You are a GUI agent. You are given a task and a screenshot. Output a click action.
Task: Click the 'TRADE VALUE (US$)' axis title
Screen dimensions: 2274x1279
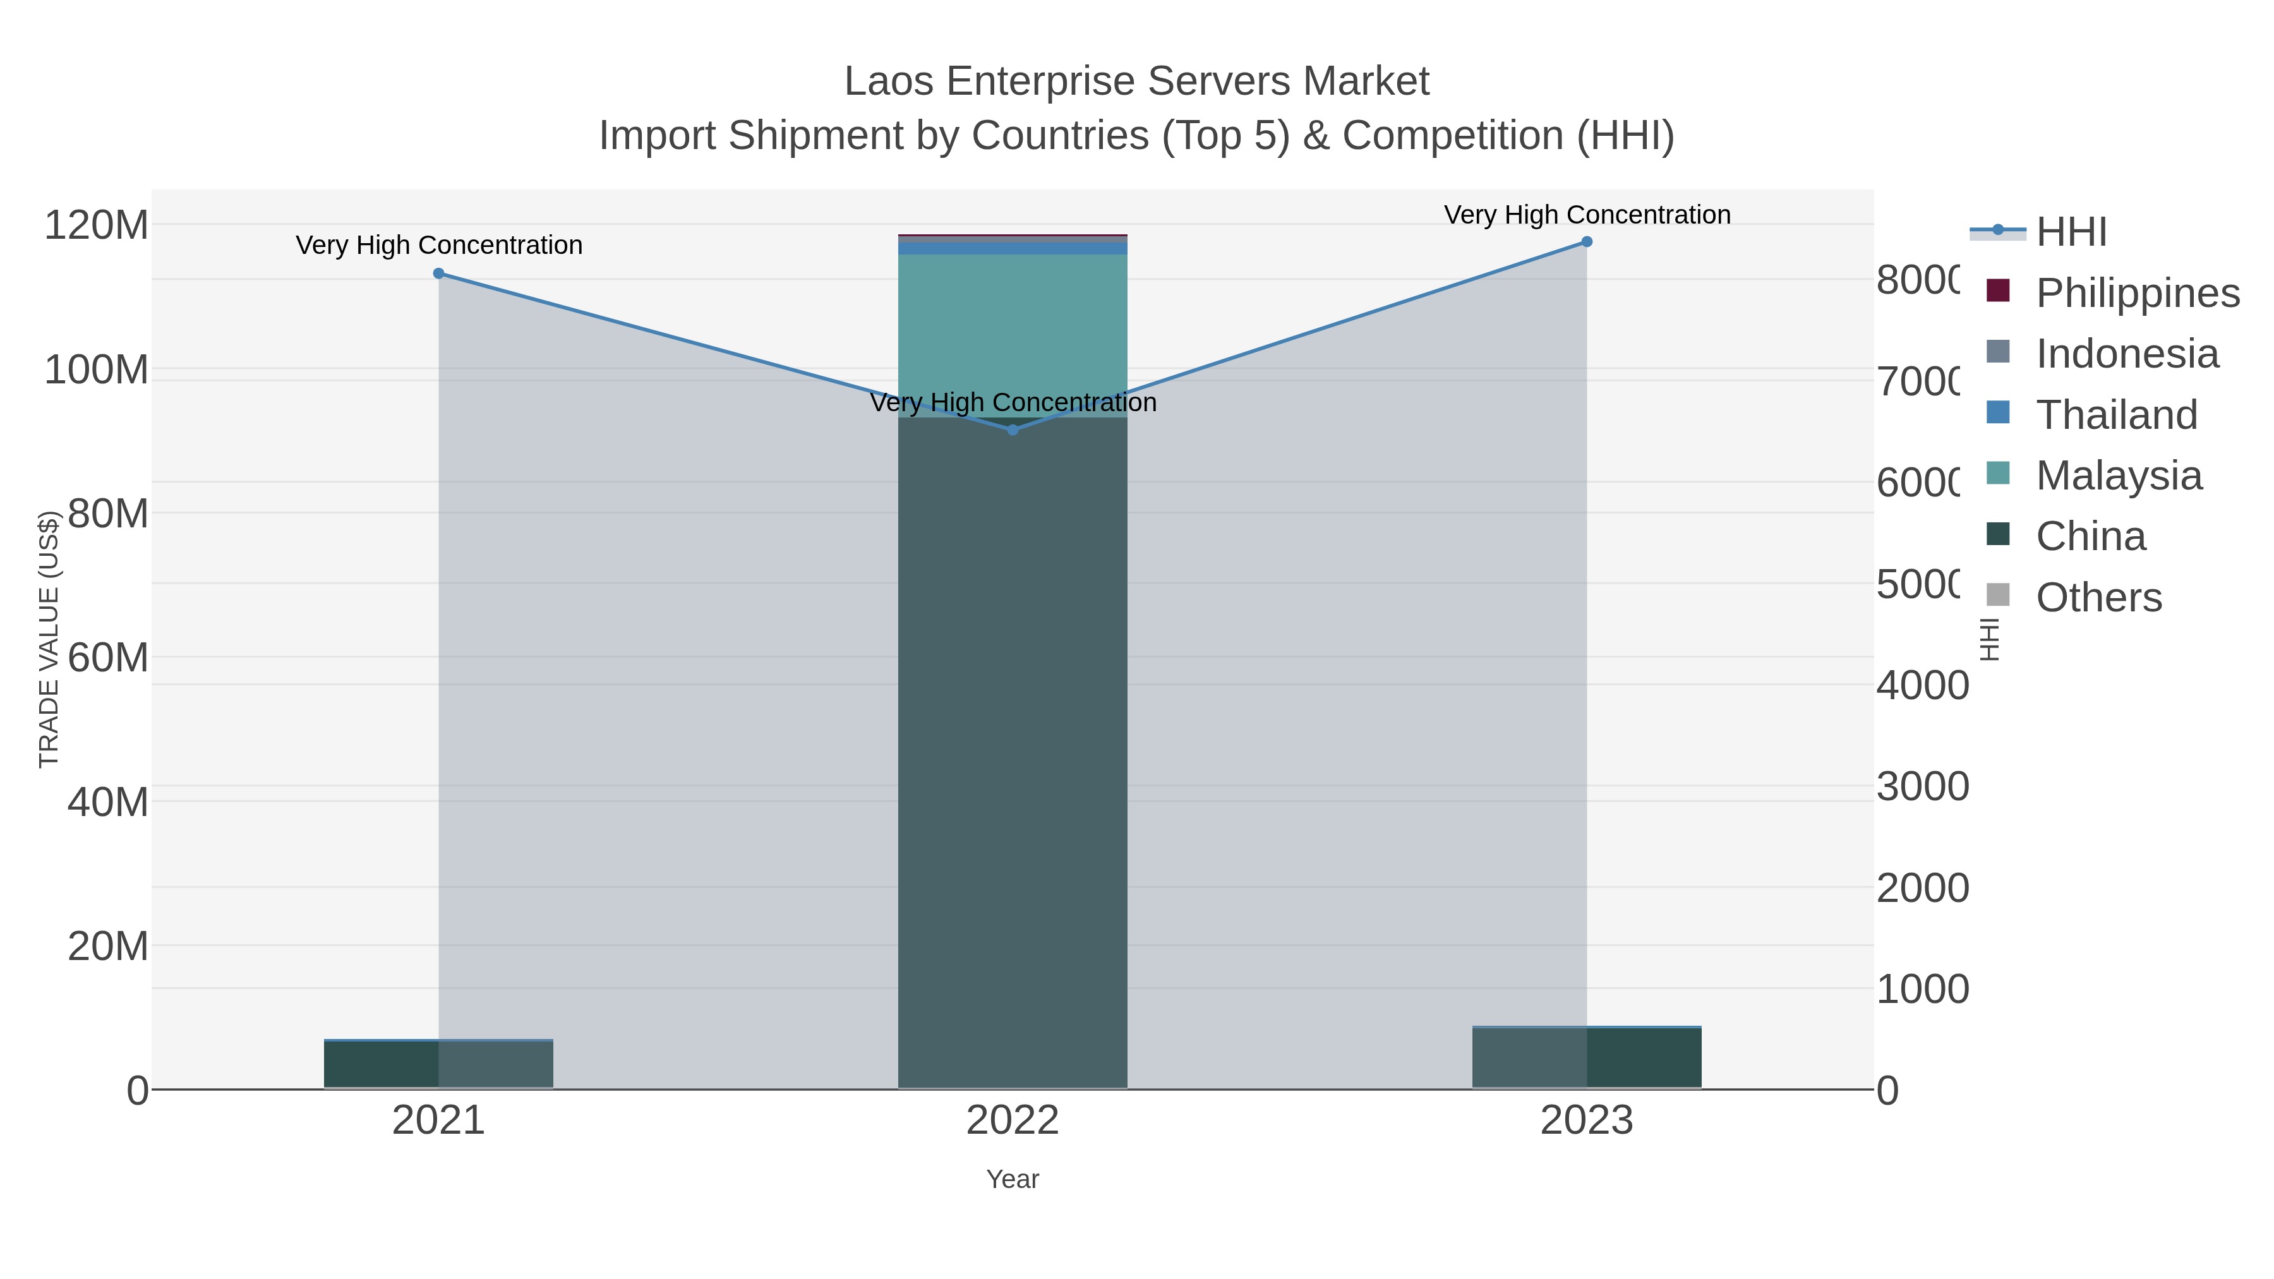click(x=49, y=639)
